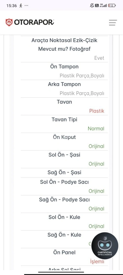Open the hamburger menu

tap(113, 23)
